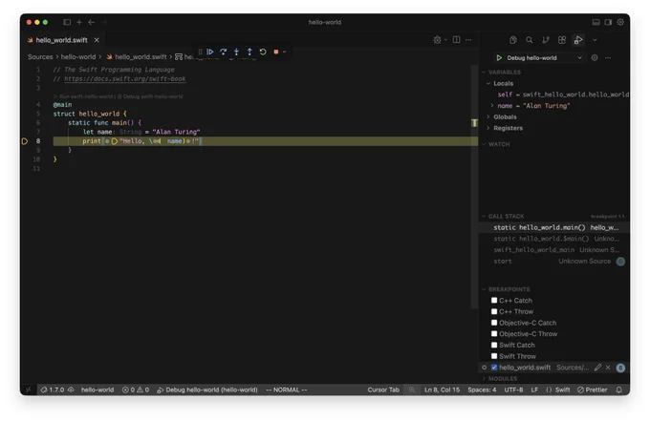The image size is (650, 422).
Task: Open the debug panel's more actions ellipsis
Action: pyautogui.click(x=608, y=57)
